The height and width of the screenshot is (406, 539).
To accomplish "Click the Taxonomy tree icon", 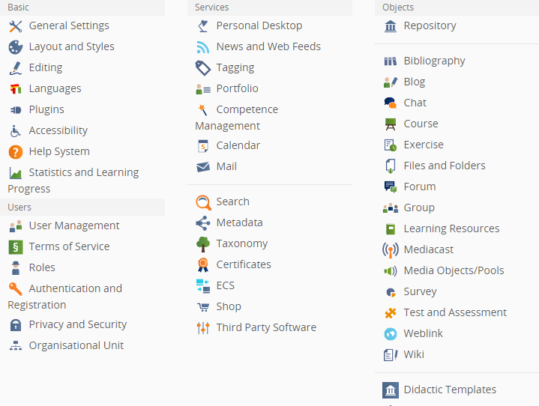I will 203,244.
